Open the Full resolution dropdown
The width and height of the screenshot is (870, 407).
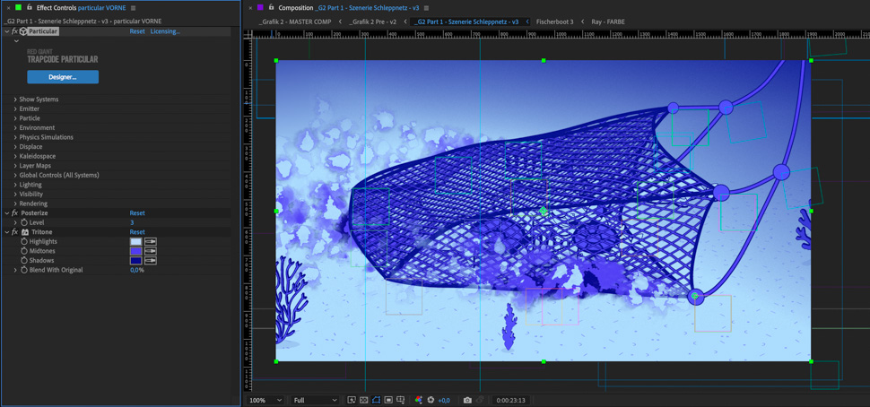(315, 400)
